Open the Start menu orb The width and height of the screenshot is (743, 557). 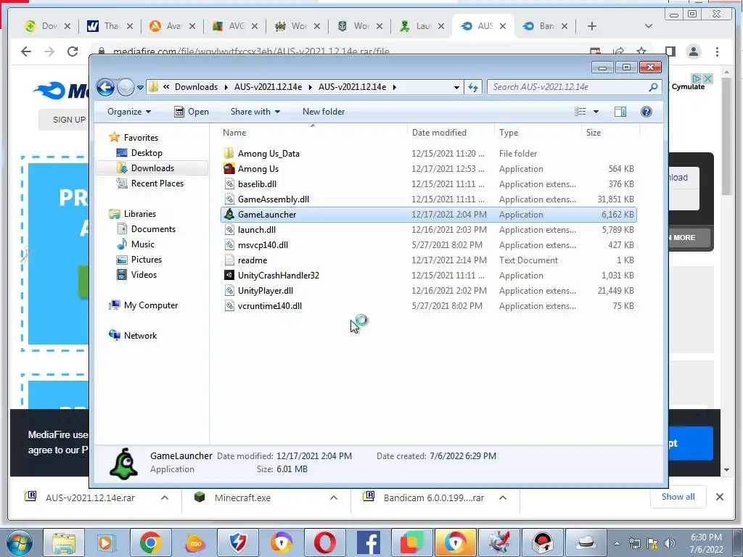[x=20, y=542]
